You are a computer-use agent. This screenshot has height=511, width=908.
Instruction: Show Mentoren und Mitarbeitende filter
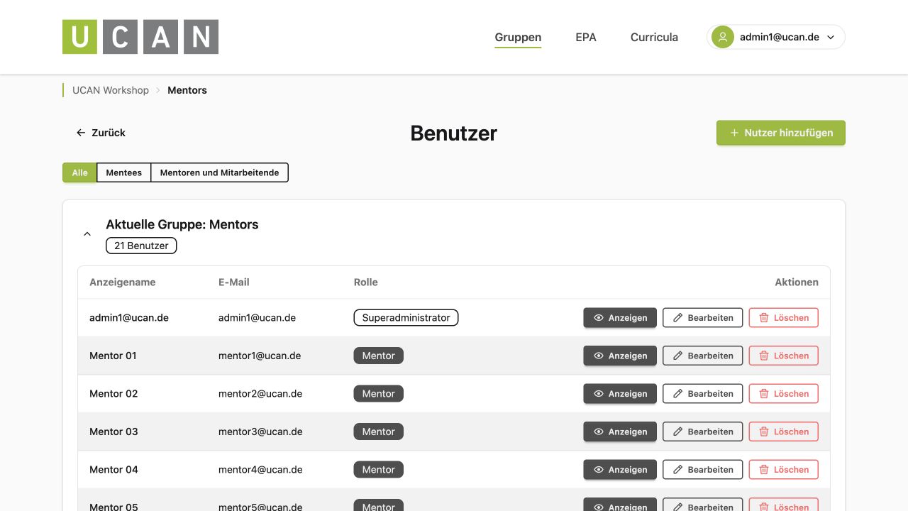point(220,172)
